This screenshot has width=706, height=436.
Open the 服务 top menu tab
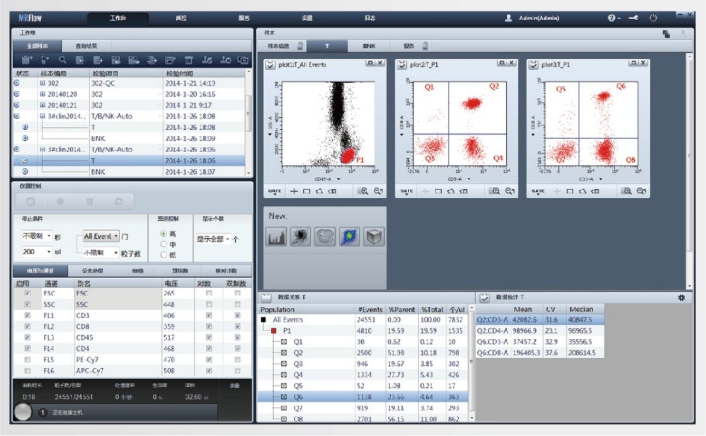(244, 18)
